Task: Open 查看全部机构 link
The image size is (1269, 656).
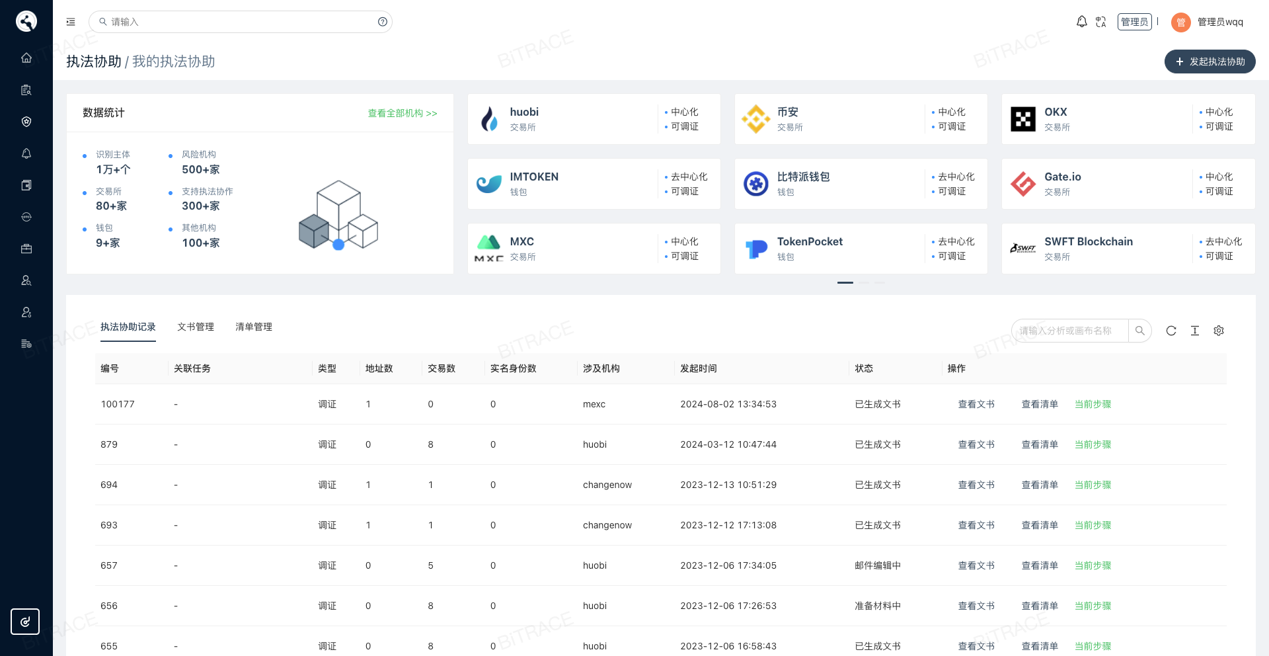Action: 403,113
